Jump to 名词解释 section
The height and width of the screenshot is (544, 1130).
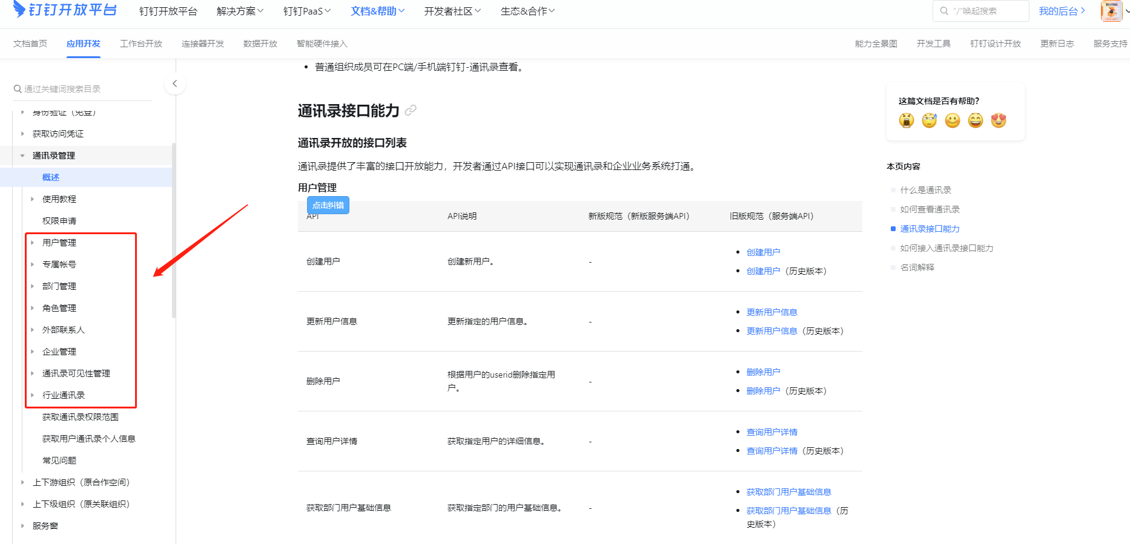pyautogui.click(x=917, y=267)
